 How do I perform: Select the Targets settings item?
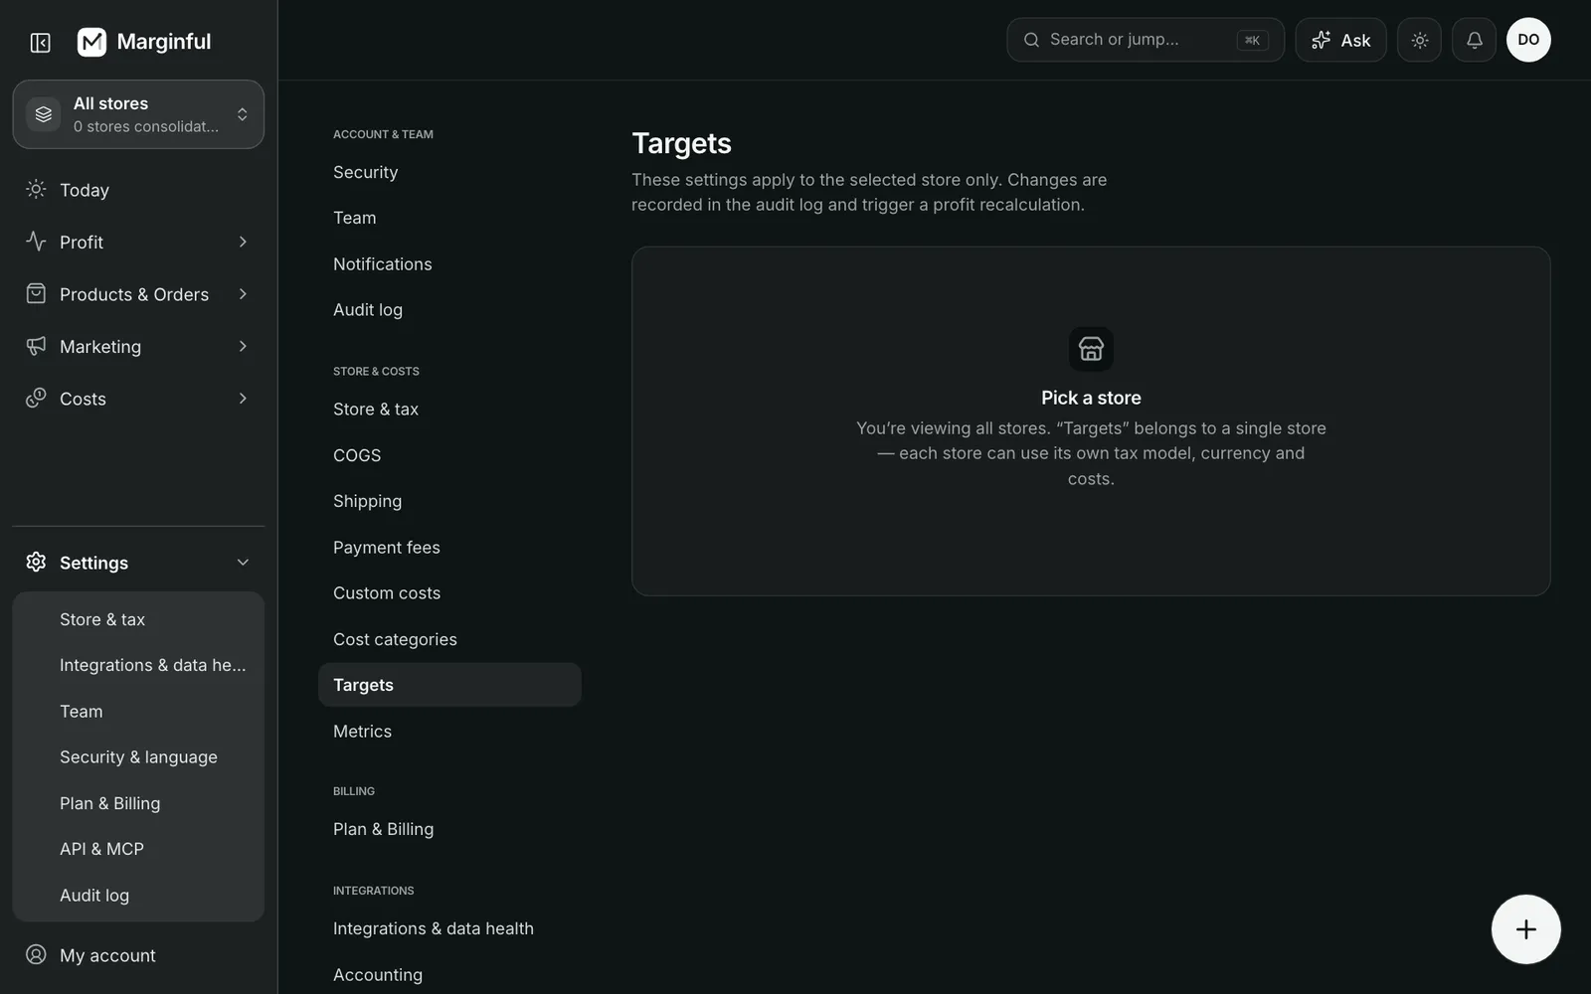449,685
